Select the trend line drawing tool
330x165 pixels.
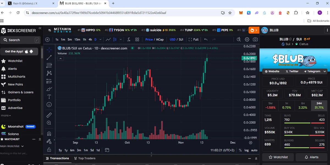click(49, 57)
